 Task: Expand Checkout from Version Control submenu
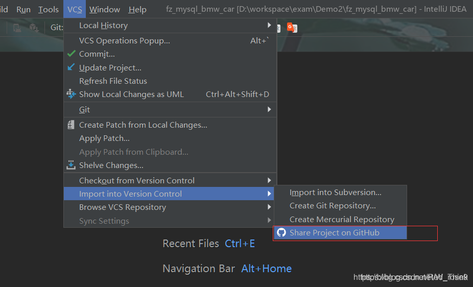tap(170, 181)
